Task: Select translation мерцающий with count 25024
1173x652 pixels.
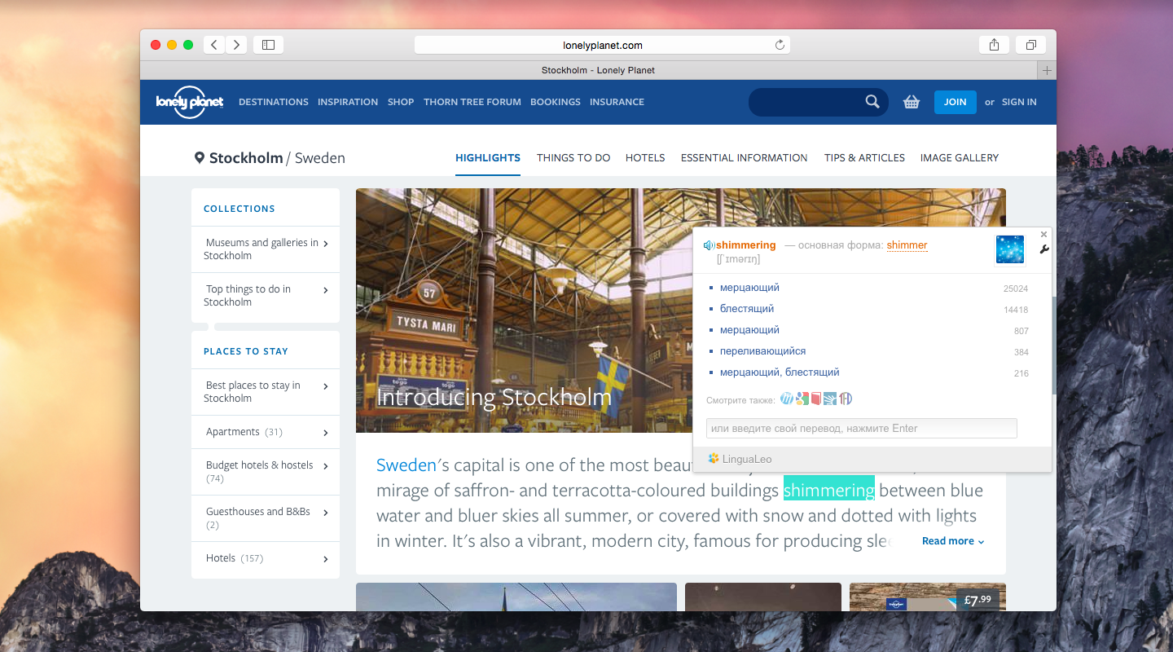Action: coord(749,288)
